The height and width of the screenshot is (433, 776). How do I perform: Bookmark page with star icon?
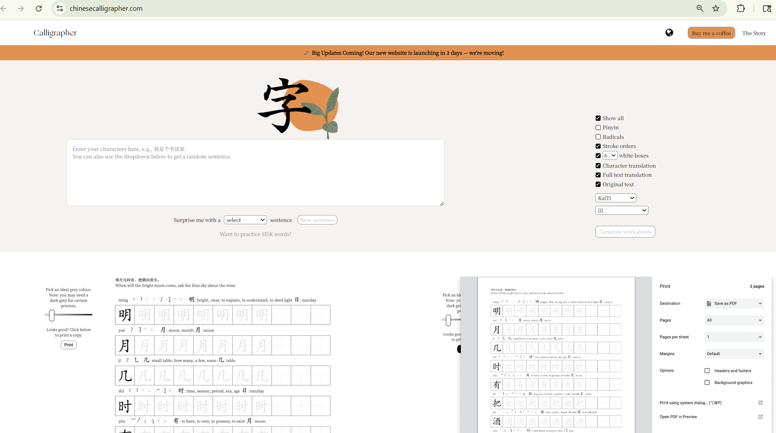coord(716,9)
